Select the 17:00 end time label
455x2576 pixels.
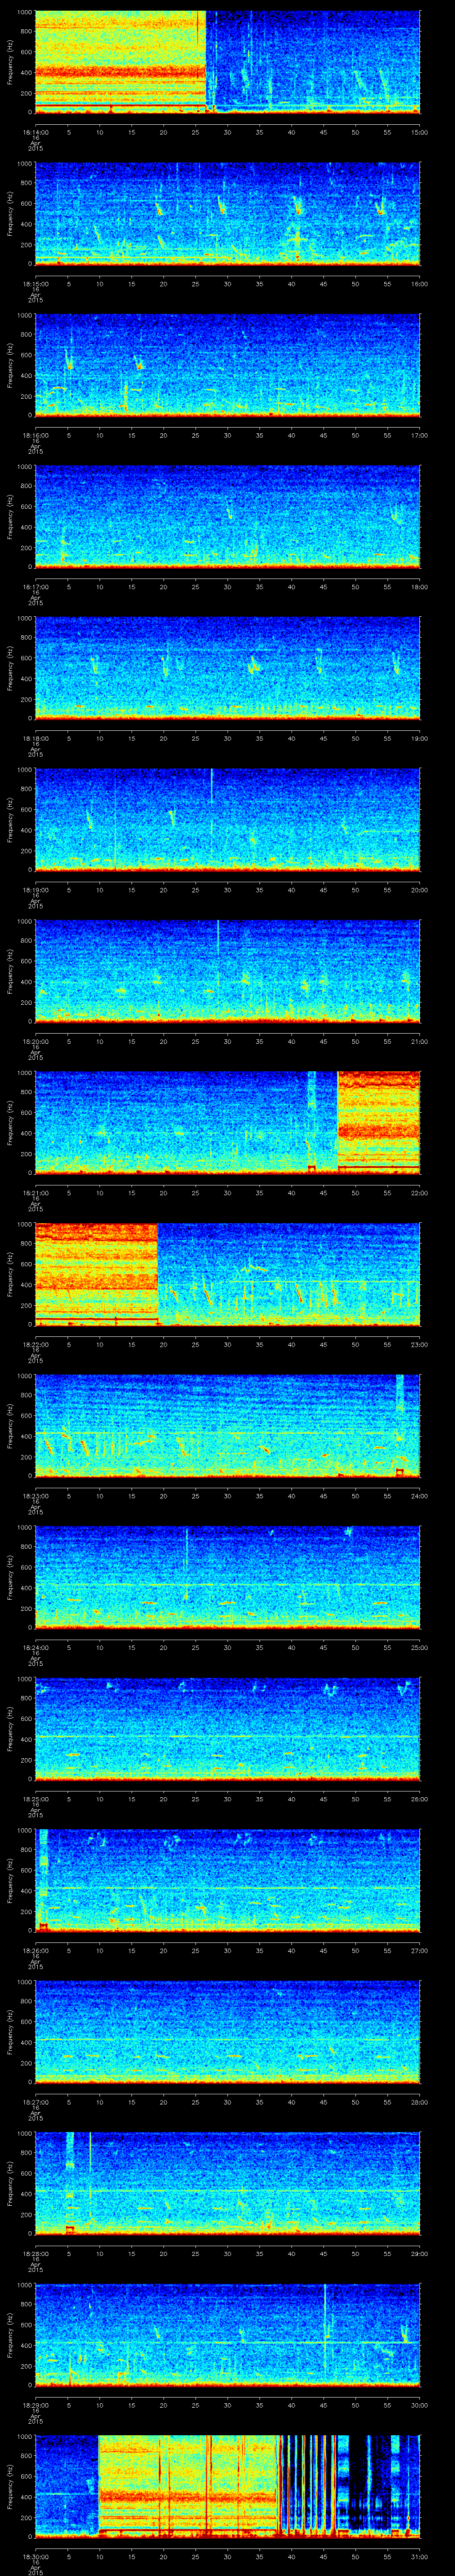click(x=420, y=435)
